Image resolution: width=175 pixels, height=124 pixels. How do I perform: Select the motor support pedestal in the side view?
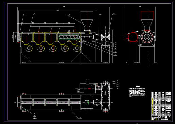133,52
